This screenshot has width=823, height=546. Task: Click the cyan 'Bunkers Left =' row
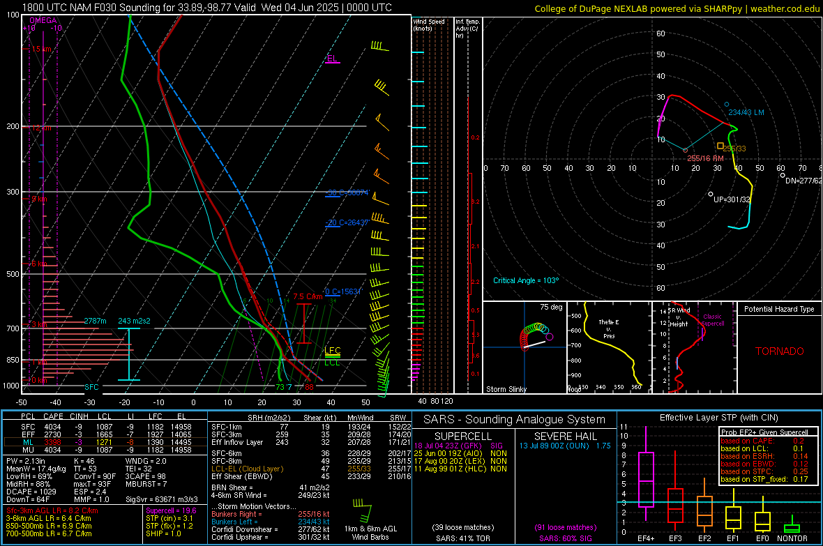point(271,522)
